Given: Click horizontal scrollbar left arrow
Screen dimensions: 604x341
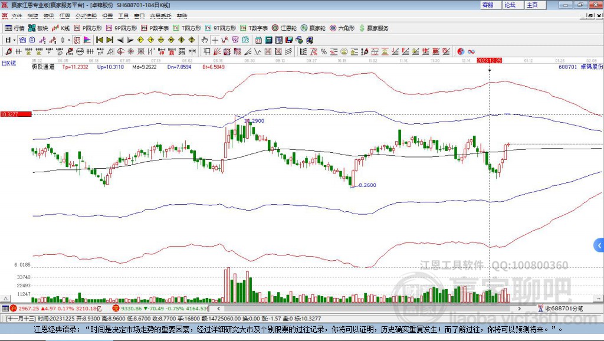Looking at the screenshot, I should (219, 308).
